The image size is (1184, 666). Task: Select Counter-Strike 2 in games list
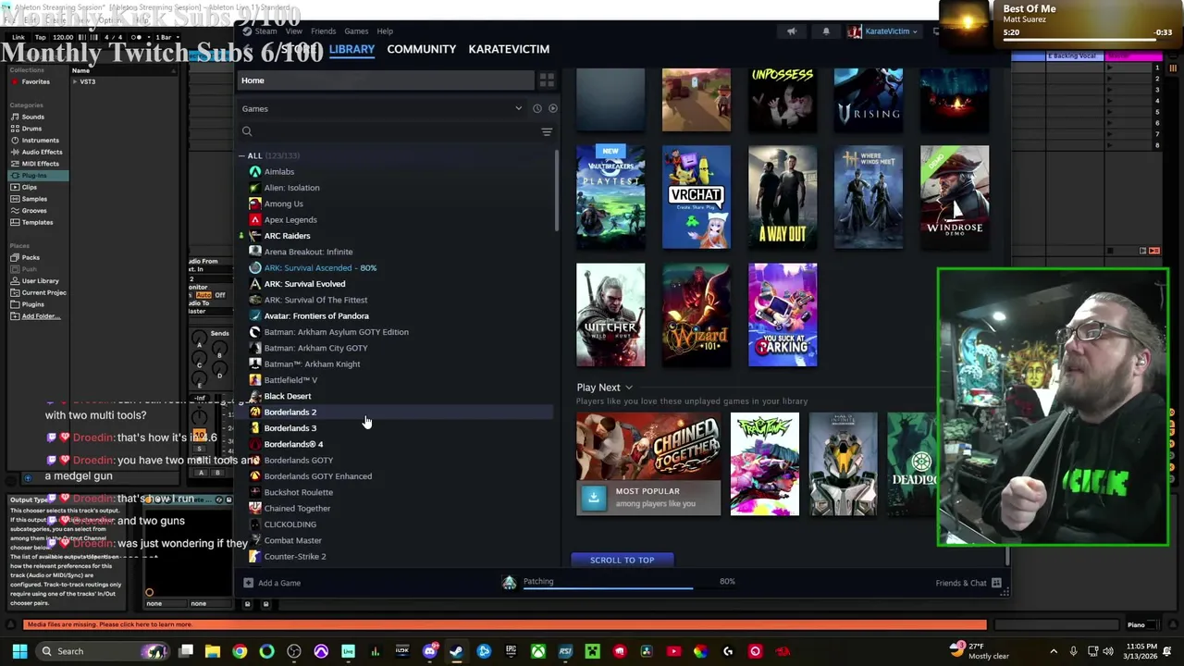(295, 556)
